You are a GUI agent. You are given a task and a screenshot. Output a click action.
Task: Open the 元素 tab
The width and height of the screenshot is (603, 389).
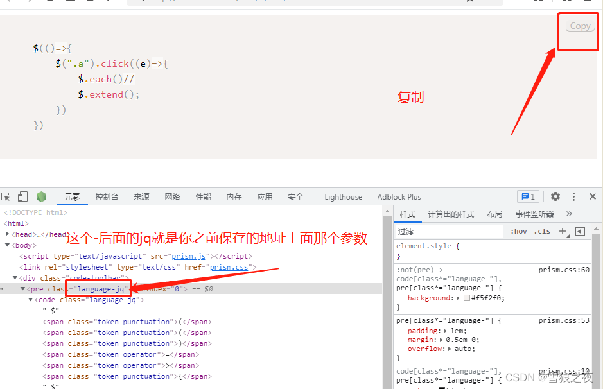coord(72,197)
